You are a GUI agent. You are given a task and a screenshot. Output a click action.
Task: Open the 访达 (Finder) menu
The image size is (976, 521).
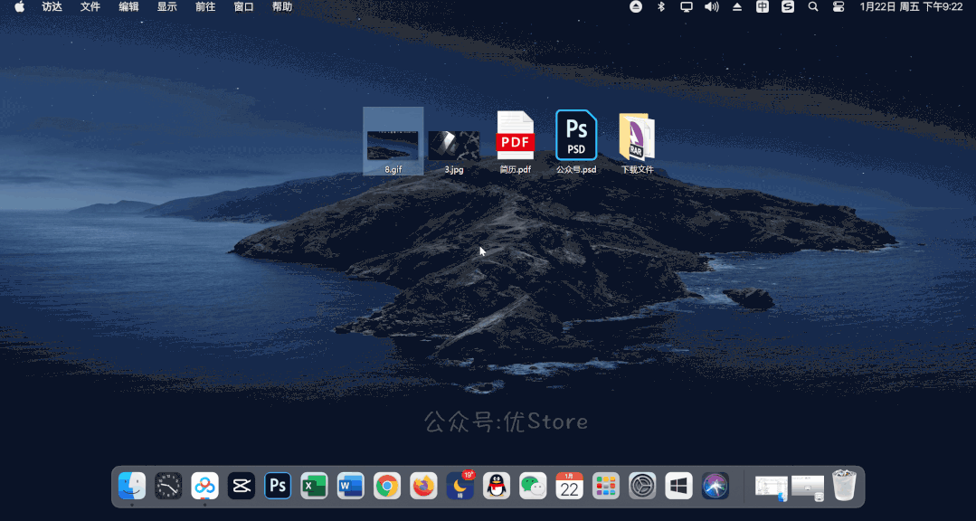[52, 7]
